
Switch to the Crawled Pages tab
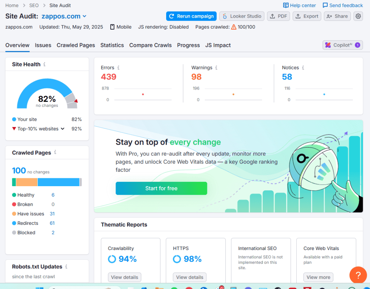(x=76, y=45)
